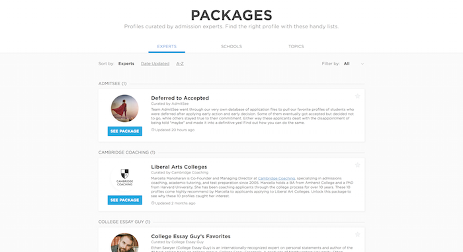Click the clock icon beside Updated 20 hours ago
The width and height of the screenshot is (463, 252).
coord(153,130)
